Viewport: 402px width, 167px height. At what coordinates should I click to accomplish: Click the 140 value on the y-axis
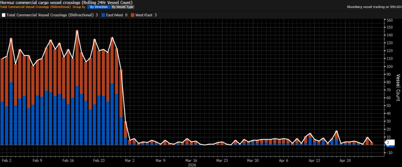pos(390,35)
